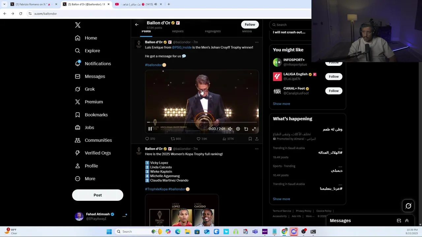Screen dimensions: 422x237
Task: Follow CANAL+ Foot account
Action: tap(334, 91)
